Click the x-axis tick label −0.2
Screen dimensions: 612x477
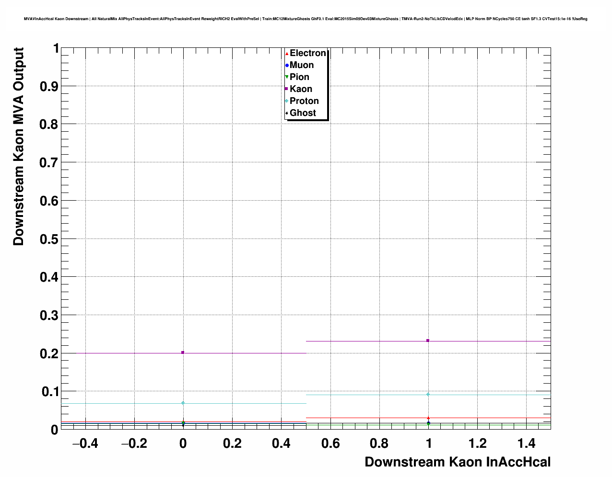[134, 443]
